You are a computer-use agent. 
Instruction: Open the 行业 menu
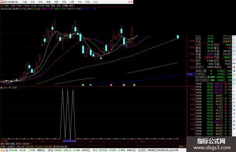[80, 2]
